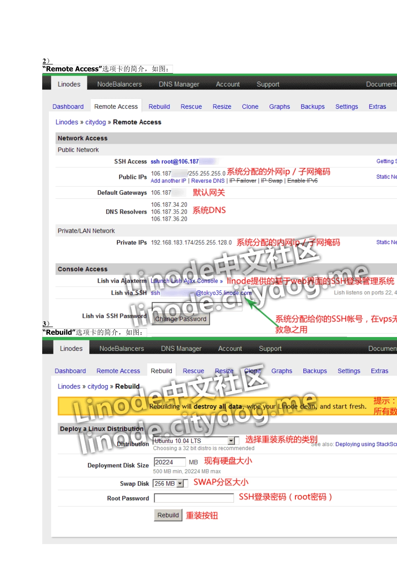397x562 pixels.
Task: Click the IP Failover link
Action: [x=243, y=181]
